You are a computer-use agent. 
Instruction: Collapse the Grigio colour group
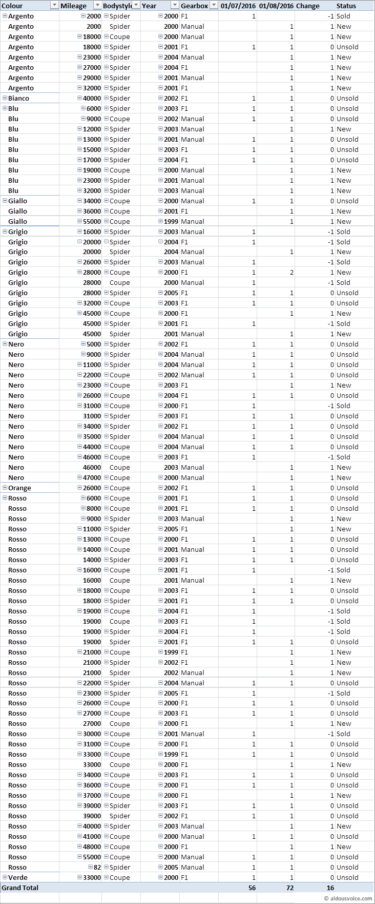click(x=5, y=232)
